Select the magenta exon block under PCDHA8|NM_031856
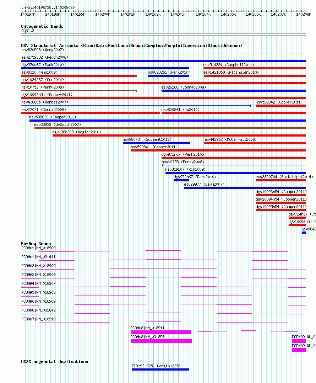The image size is (316, 383). (x=161, y=341)
